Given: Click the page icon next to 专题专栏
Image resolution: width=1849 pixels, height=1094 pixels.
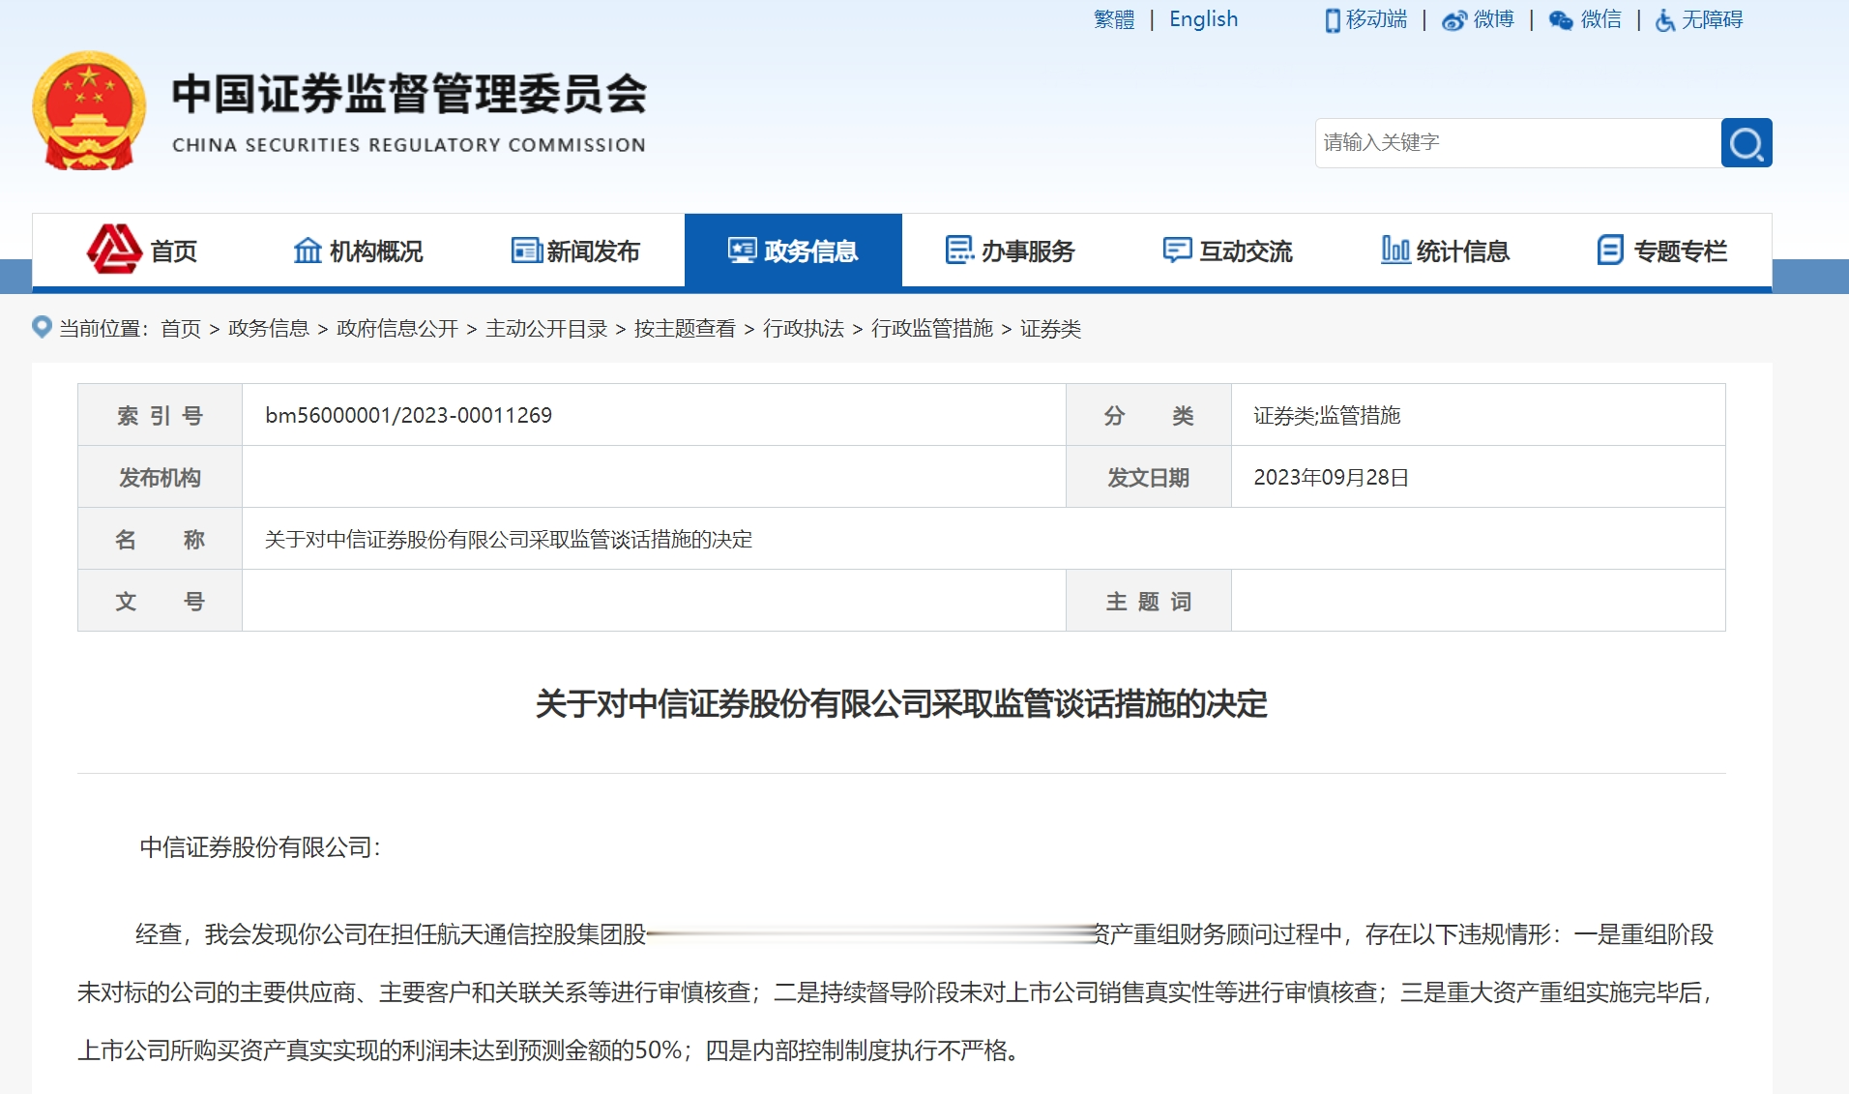Looking at the screenshot, I should click(x=1610, y=250).
